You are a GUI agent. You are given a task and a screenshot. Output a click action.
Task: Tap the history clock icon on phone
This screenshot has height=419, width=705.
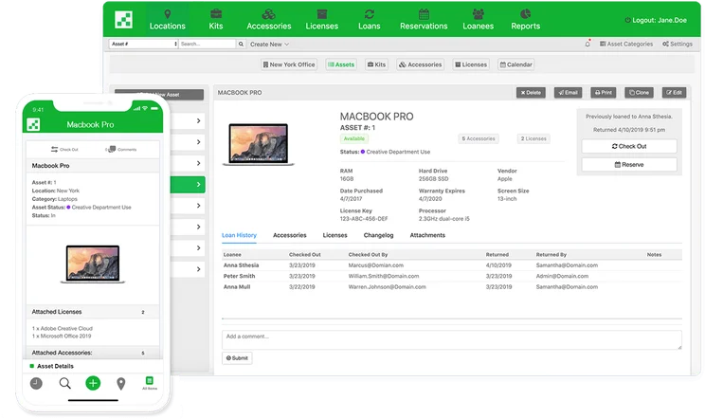coord(36,384)
